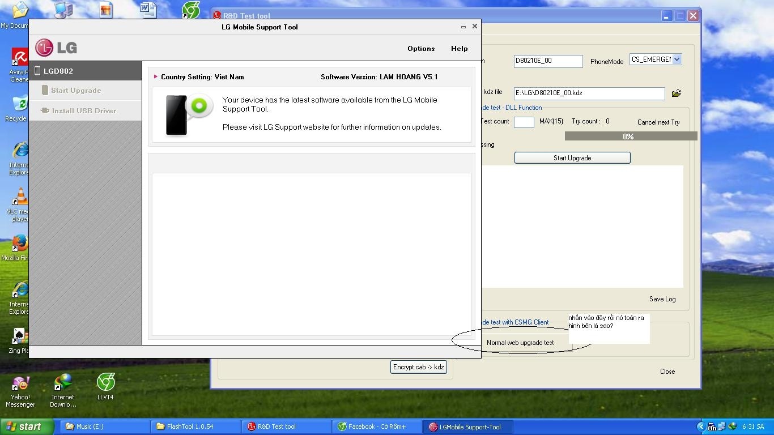Screen dimensions: 774x435
Task: Open the Help menu
Action: pyautogui.click(x=459, y=49)
